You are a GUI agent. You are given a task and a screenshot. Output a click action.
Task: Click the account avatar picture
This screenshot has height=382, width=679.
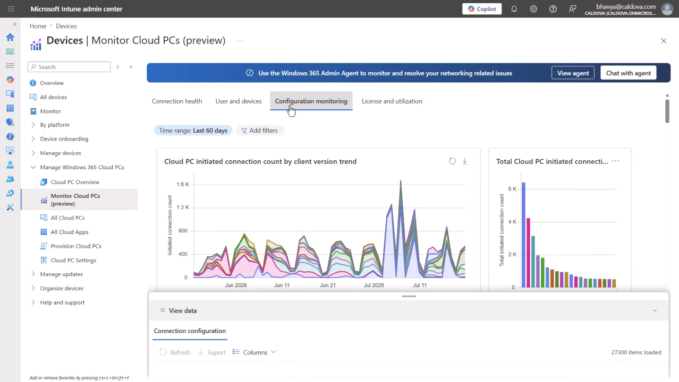click(x=667, y=9)
